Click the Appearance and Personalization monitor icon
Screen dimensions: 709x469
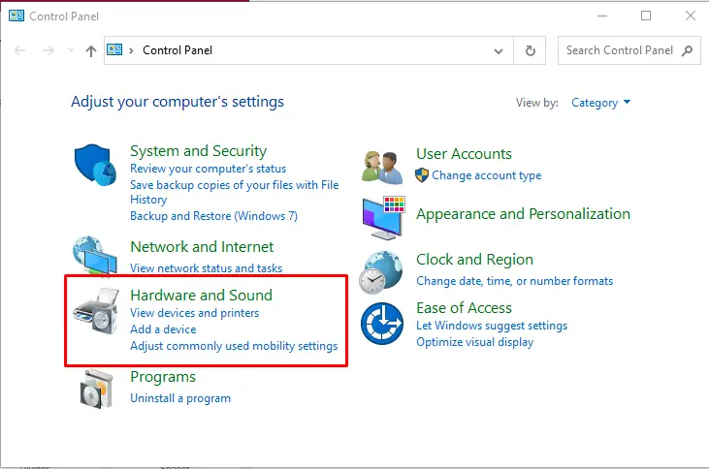[383, 217]
